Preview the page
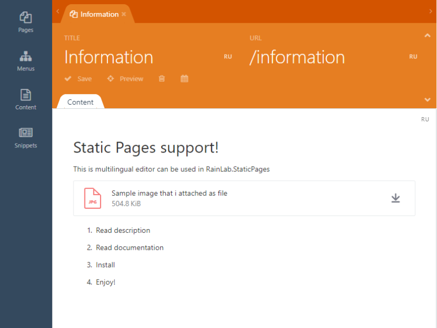Viewport: 437px width, 328px height. (125, 79)
